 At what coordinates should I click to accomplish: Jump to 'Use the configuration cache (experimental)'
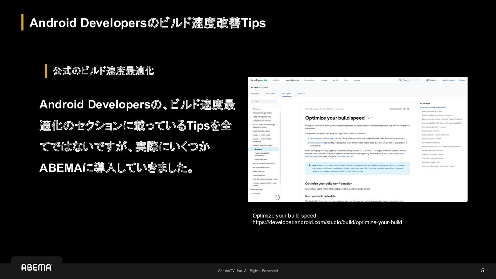point(438,166)
